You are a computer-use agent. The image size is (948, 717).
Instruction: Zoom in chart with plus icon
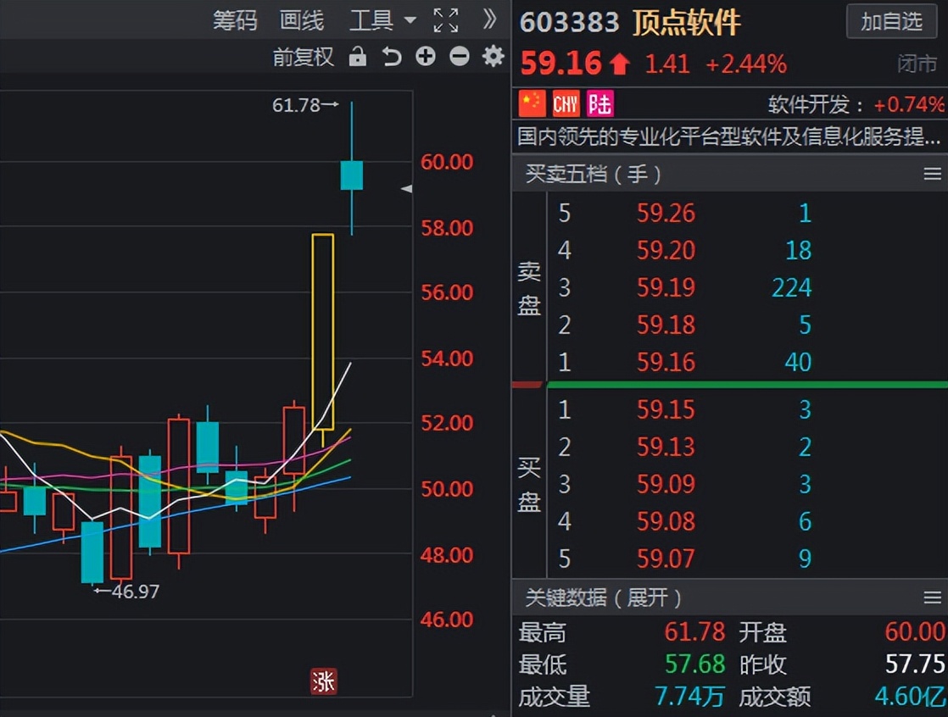(426, 57)
